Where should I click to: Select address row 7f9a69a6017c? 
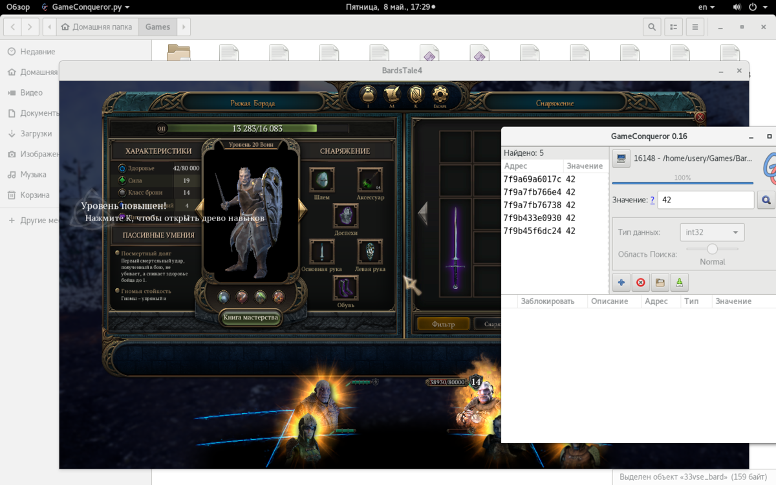(555, 179)
